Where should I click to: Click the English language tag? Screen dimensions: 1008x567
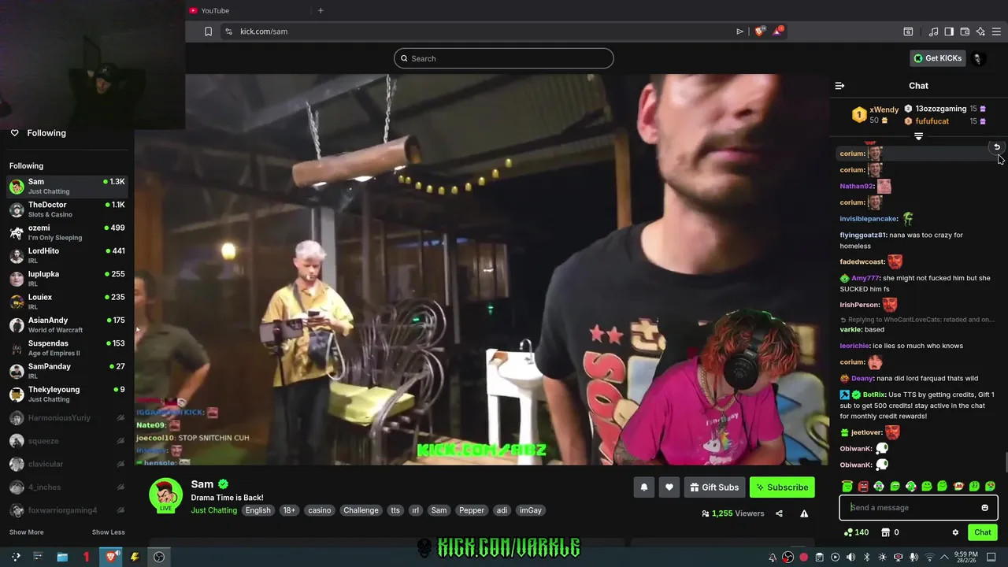pos(258,510)
